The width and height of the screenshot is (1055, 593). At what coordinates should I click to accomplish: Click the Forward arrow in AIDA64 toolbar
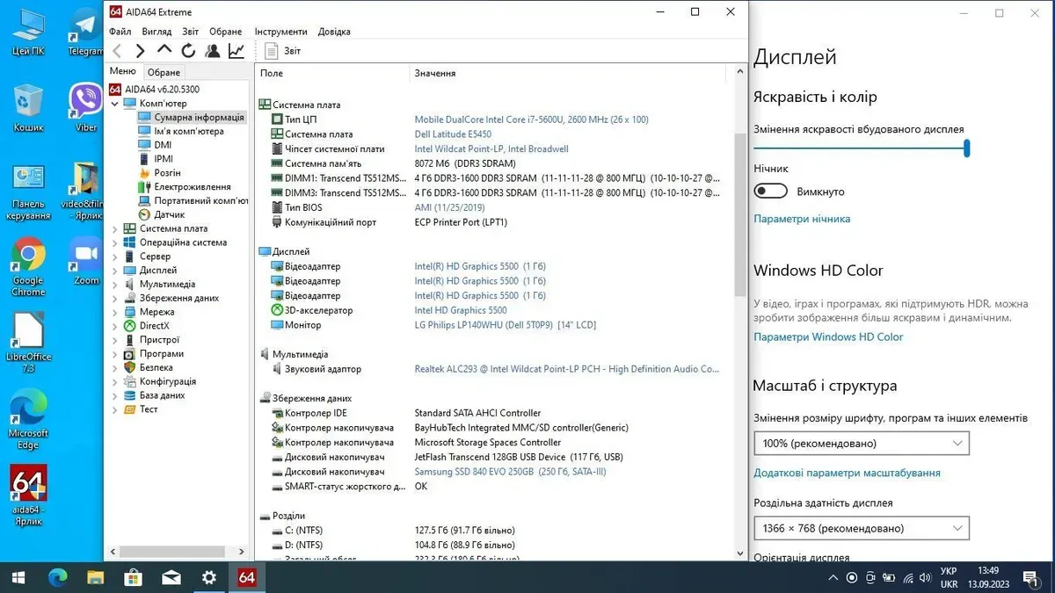(x=140, y=51)
